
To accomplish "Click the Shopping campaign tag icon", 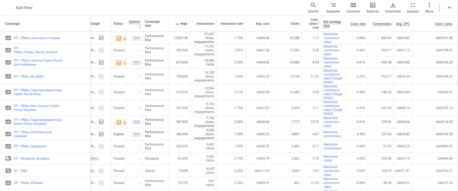I will (8, 158).
